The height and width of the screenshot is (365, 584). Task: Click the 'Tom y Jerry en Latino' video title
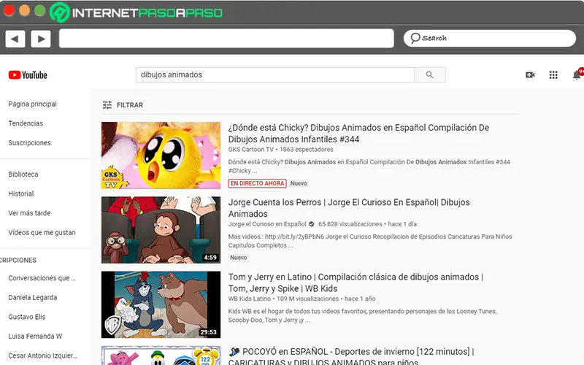pyautogui.click(x=356, y=283)
